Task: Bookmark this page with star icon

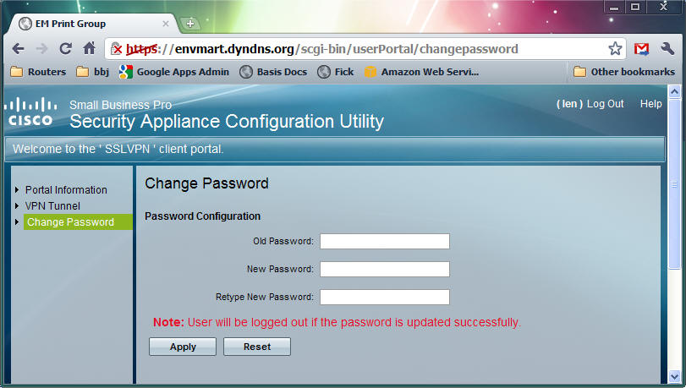Action: [615, 49]
